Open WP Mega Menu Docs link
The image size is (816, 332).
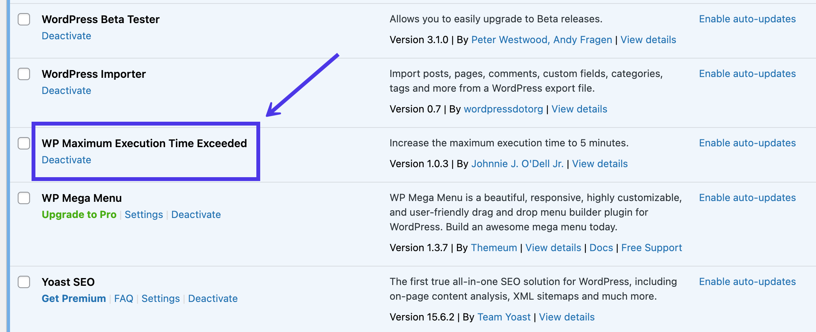click(601, 248)
